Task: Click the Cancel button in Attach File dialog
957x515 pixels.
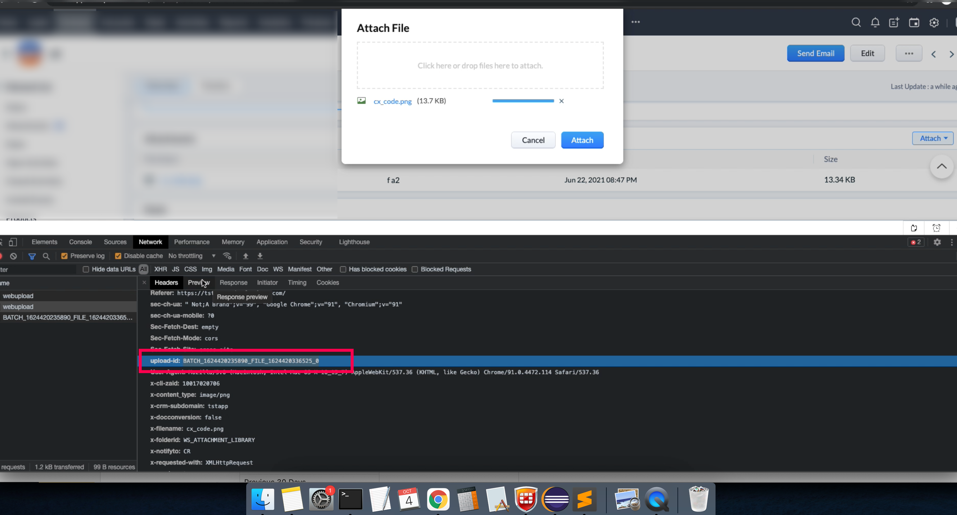Action: click(533, 140)
